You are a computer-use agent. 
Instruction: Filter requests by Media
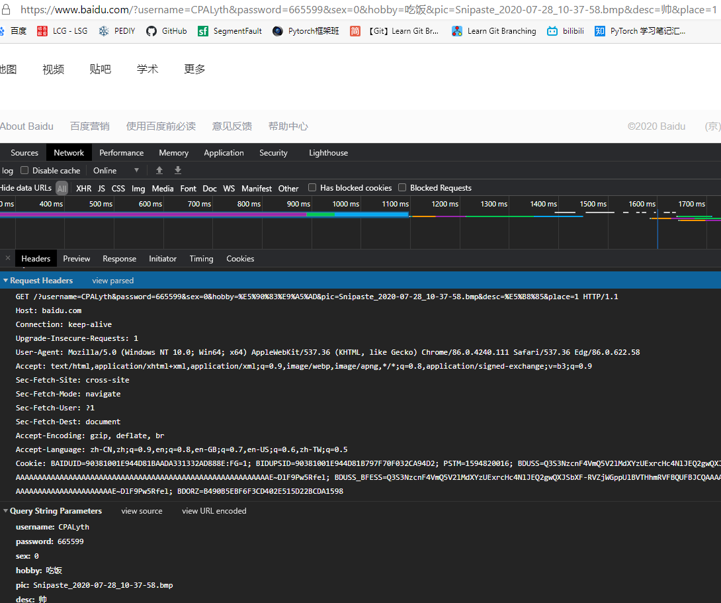pyautogui.click(x=163, y=188)
